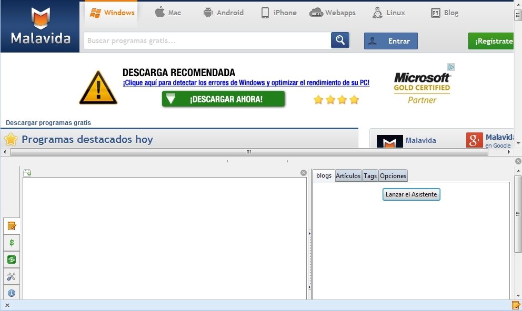Click the horizontal scrollbar left arrow

pyautogui.click(x=5, y=152)
